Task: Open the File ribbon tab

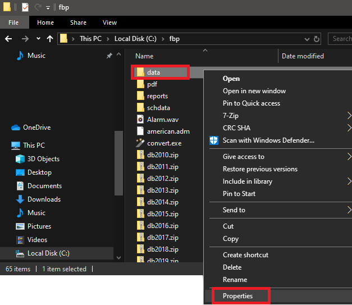Action: pyautogui.click(x=13, y=22)
